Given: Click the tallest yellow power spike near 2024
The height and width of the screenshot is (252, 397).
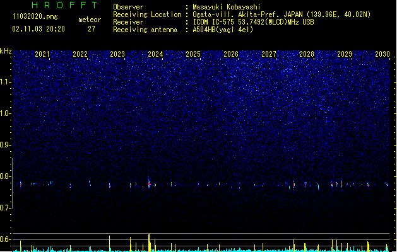Looking at the screenshot, I should coord(149,243).
